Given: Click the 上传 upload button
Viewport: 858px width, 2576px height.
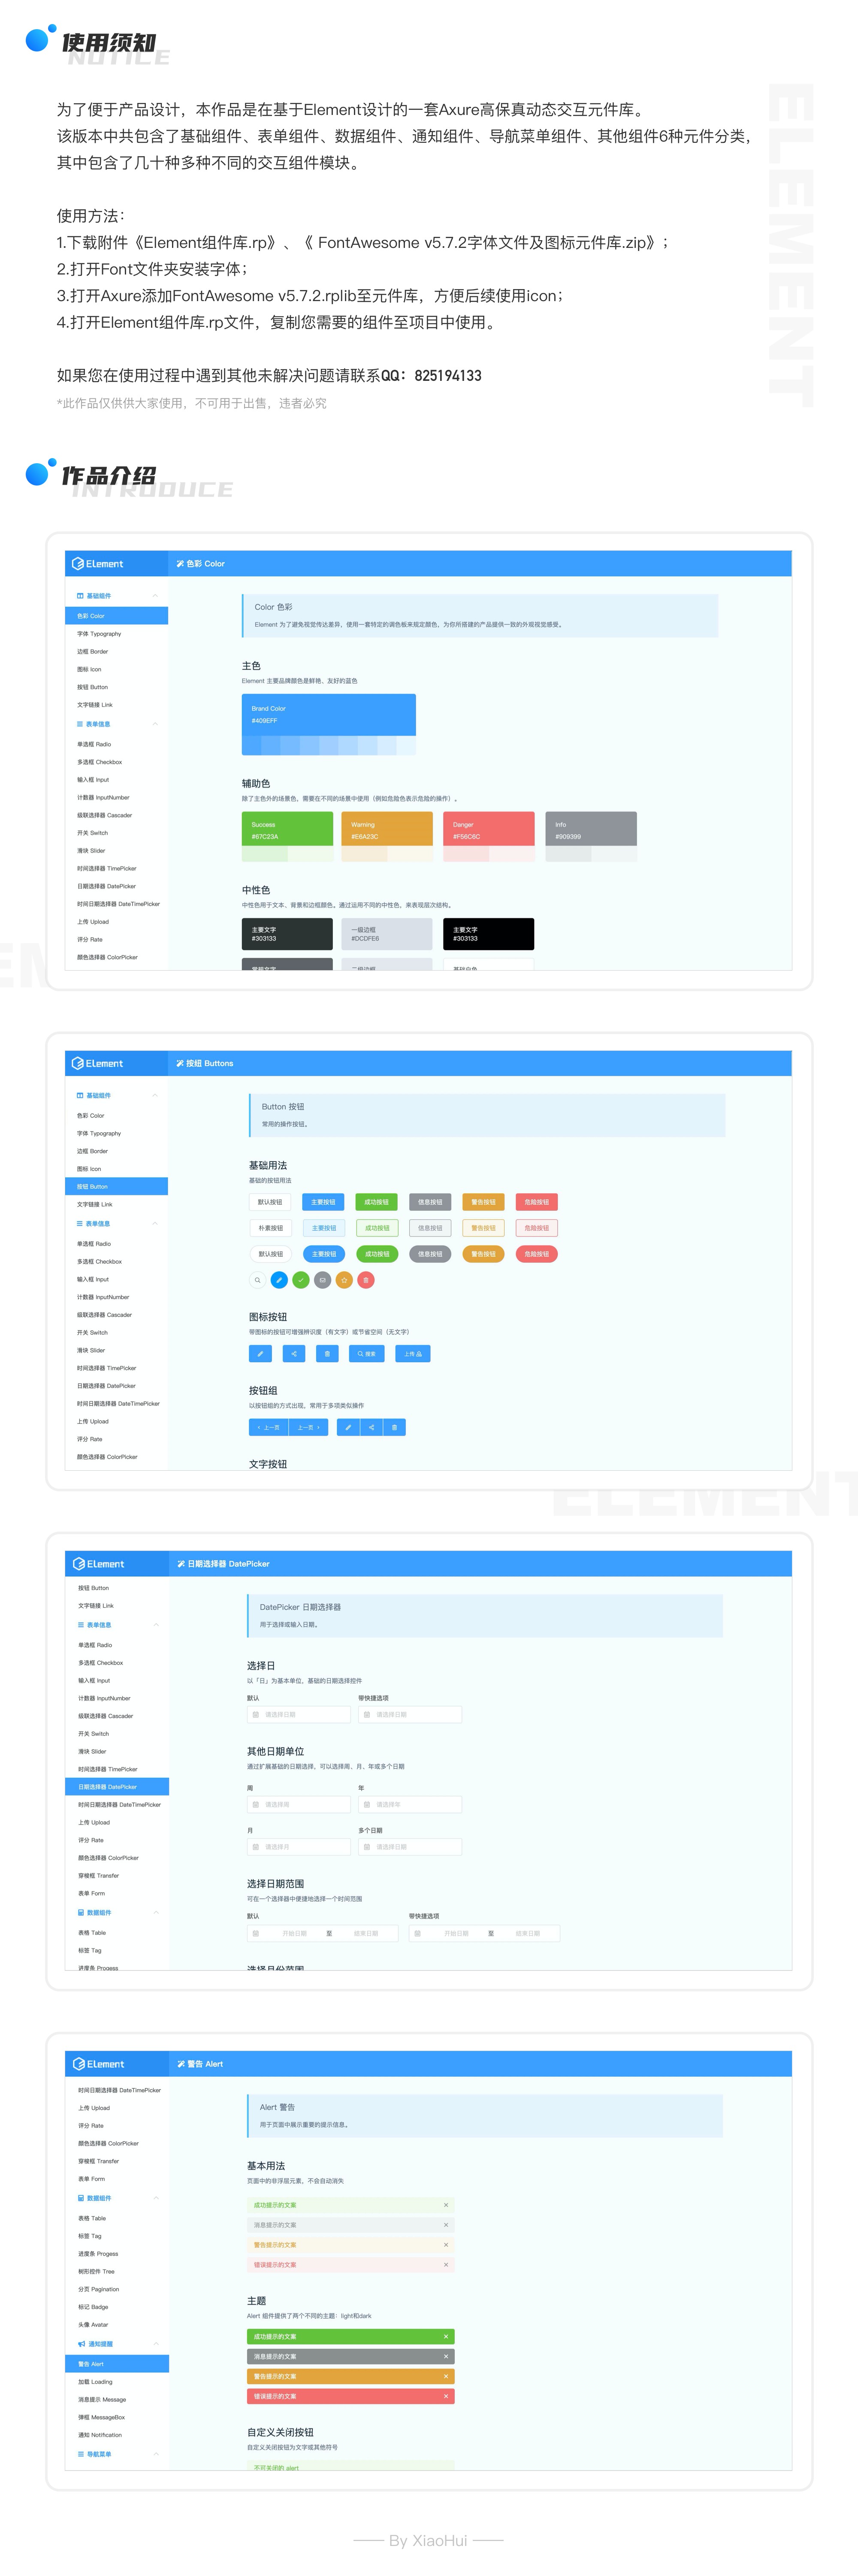Looking at the screenshot, I should 413,1354.
